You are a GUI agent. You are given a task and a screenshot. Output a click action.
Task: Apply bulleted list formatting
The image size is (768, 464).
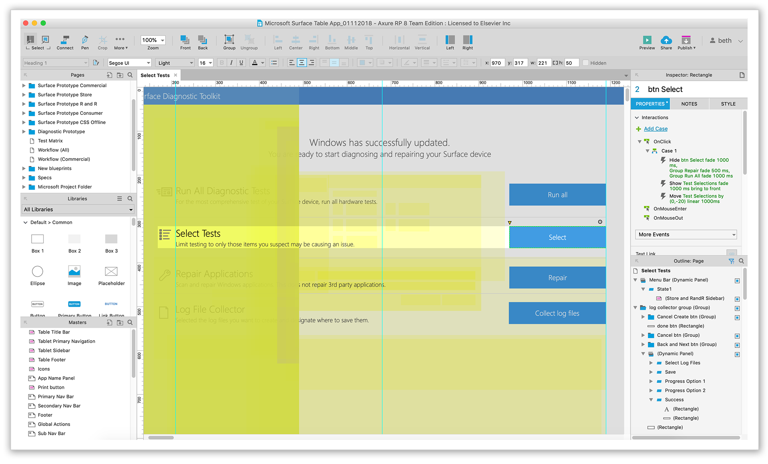(274, 63)
